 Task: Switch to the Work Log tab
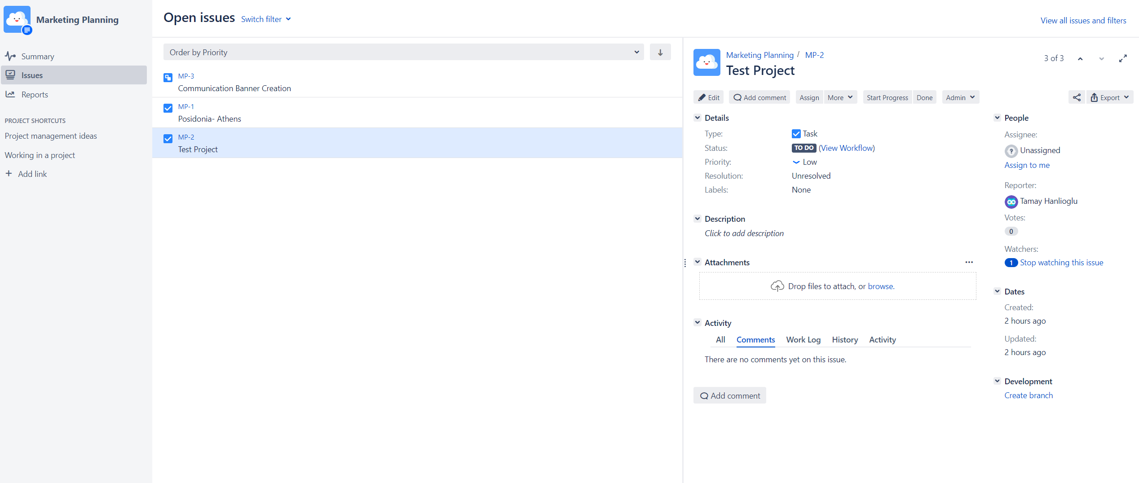coord(803,340)
